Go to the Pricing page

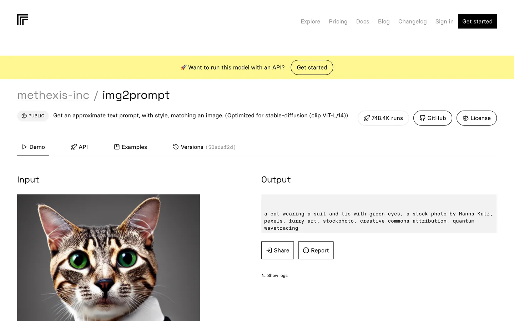tap(338, 21)
